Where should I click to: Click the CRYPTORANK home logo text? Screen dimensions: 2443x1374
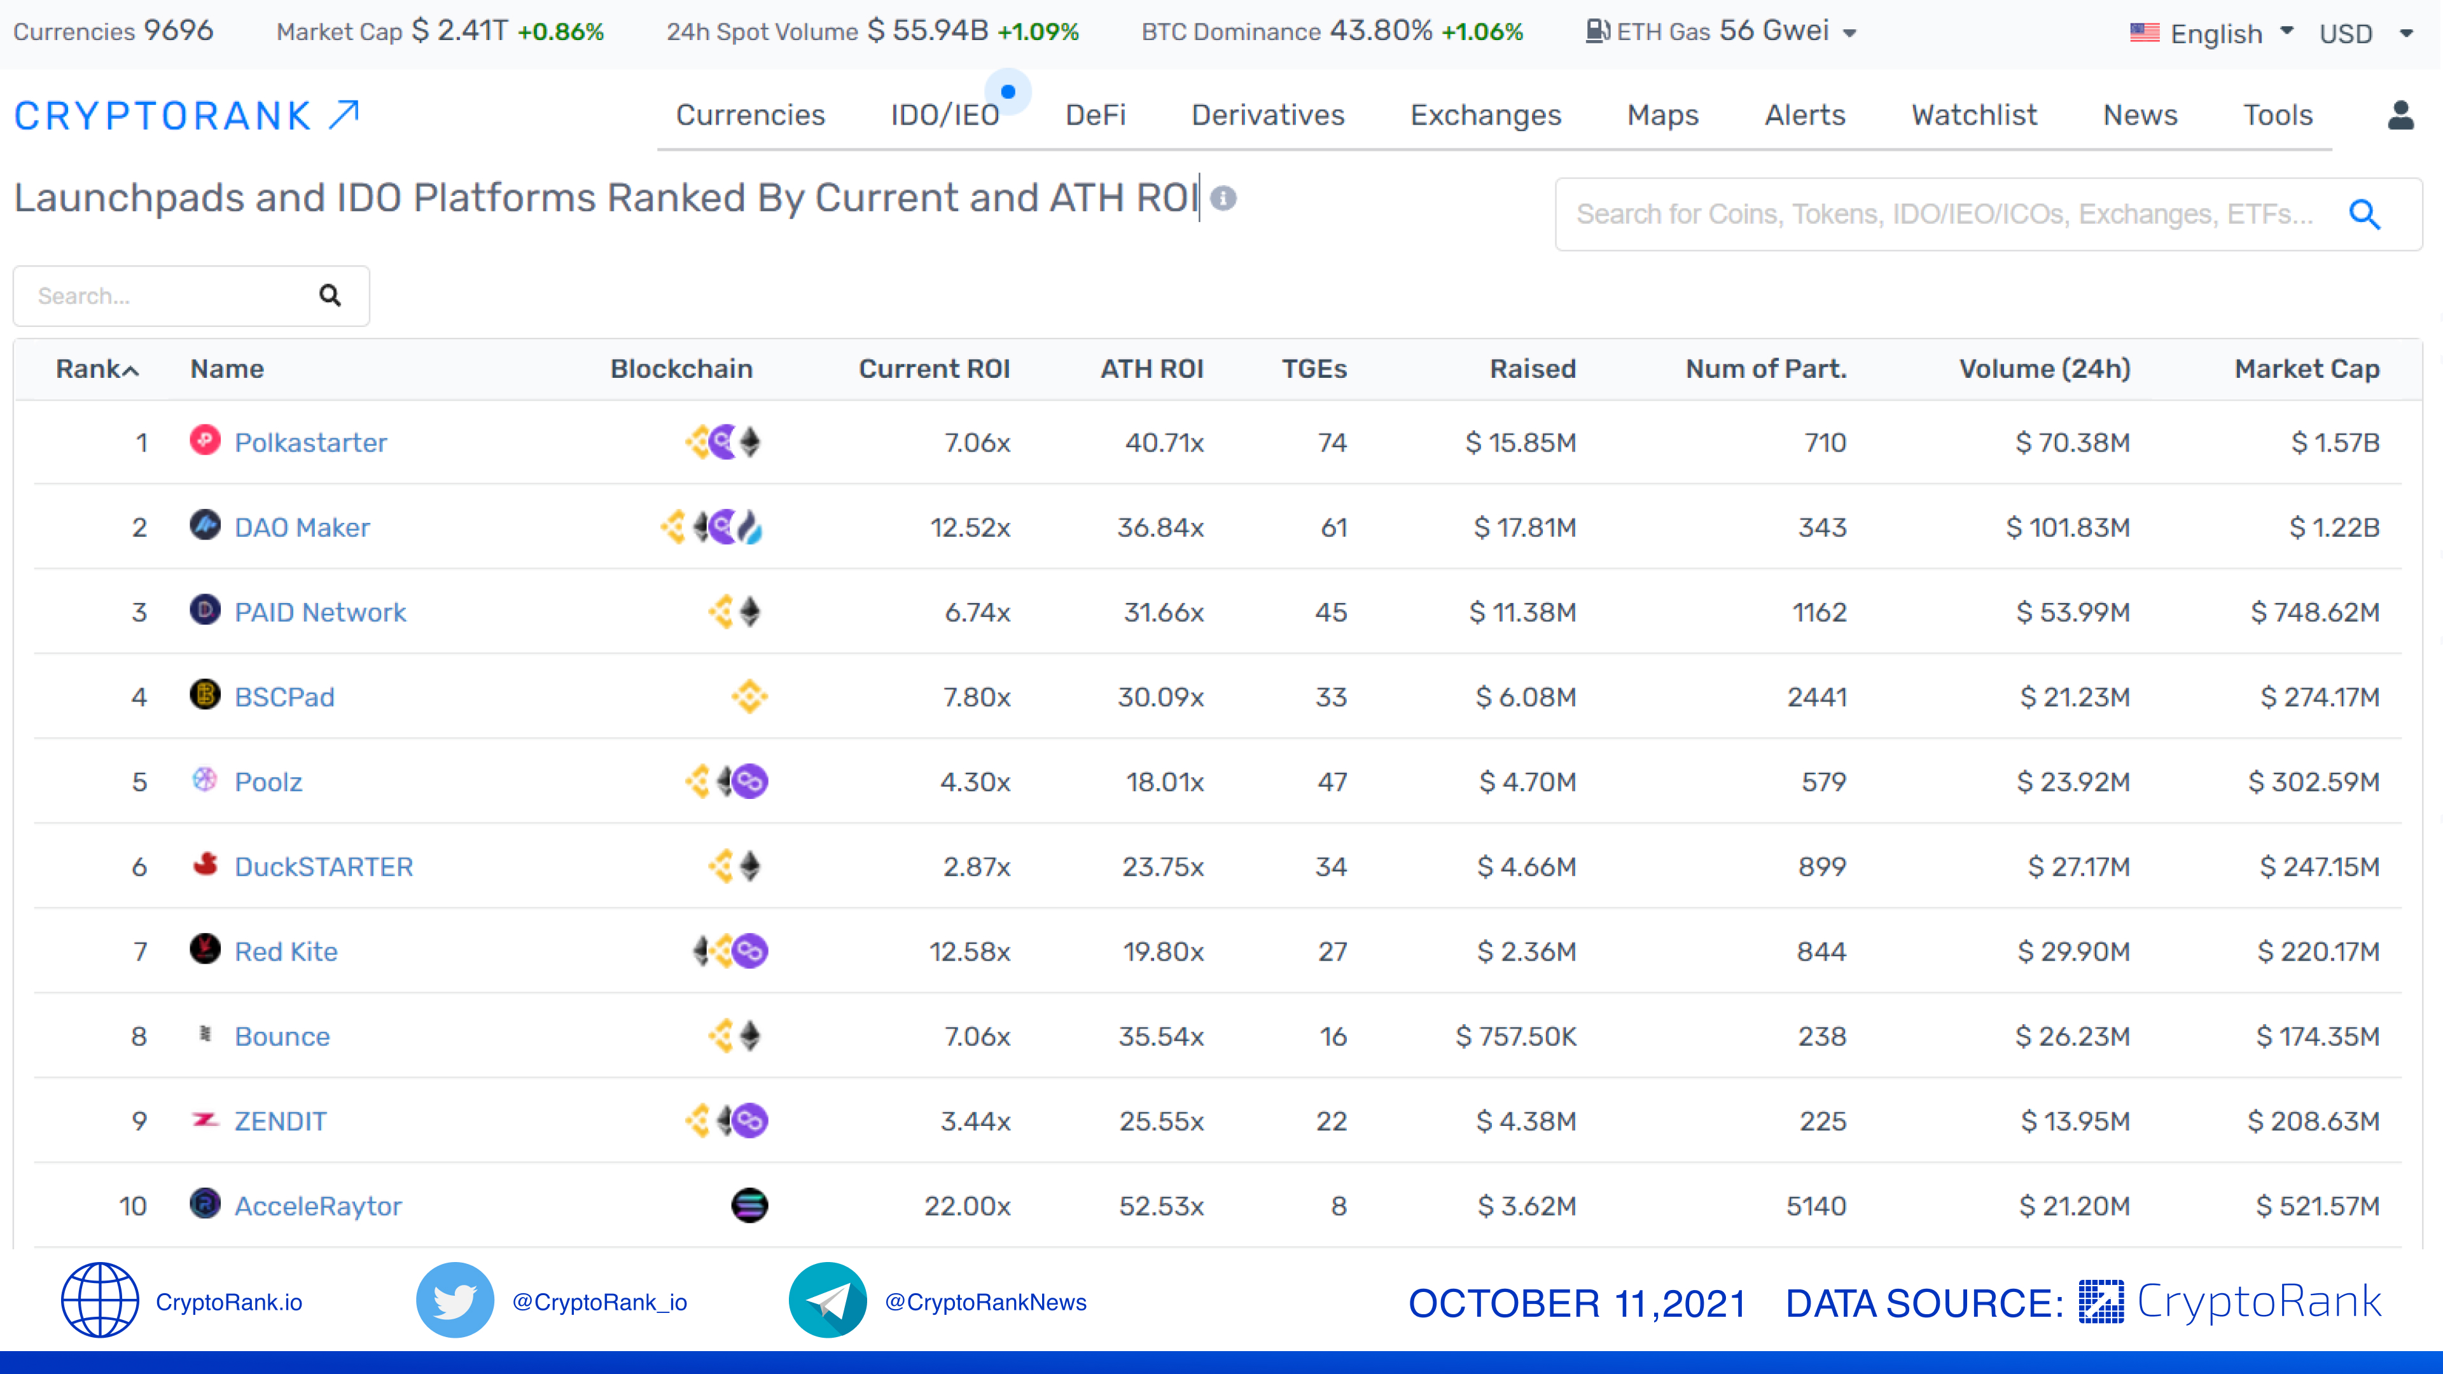click(x=162, y=116)
